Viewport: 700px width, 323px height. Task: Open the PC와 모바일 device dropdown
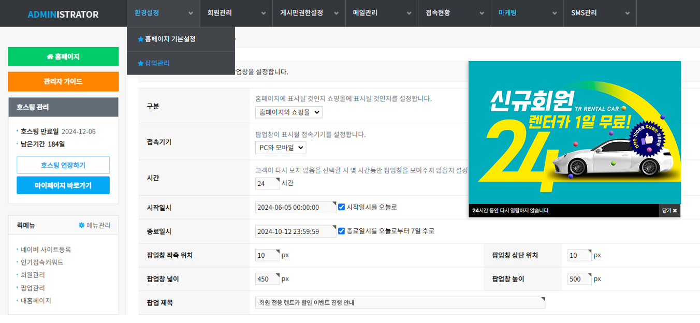click(281, 148)
